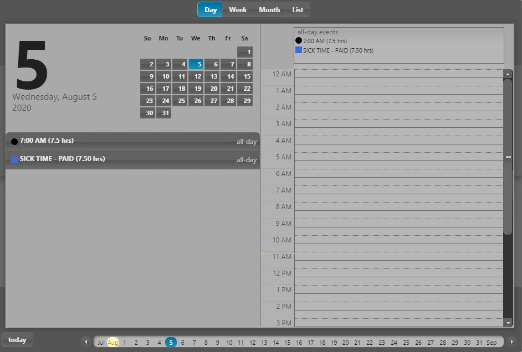Screen dimensions: 522x352
Task: Jump to Jul in bottom date strip
Action: click(x=101, y=343)
